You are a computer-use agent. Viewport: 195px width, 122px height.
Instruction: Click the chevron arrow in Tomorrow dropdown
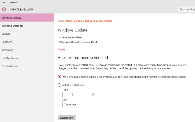point(78,105)
